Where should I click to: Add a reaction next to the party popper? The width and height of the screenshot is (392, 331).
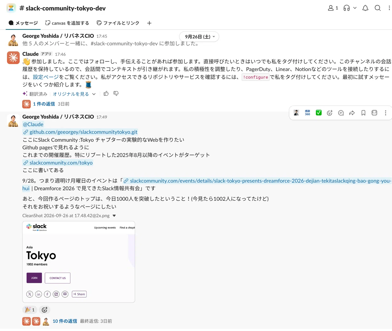(x=44, y=310)
